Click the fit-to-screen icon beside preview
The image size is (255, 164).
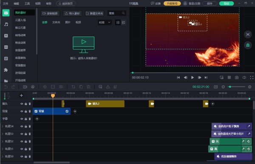coord(248,34)
